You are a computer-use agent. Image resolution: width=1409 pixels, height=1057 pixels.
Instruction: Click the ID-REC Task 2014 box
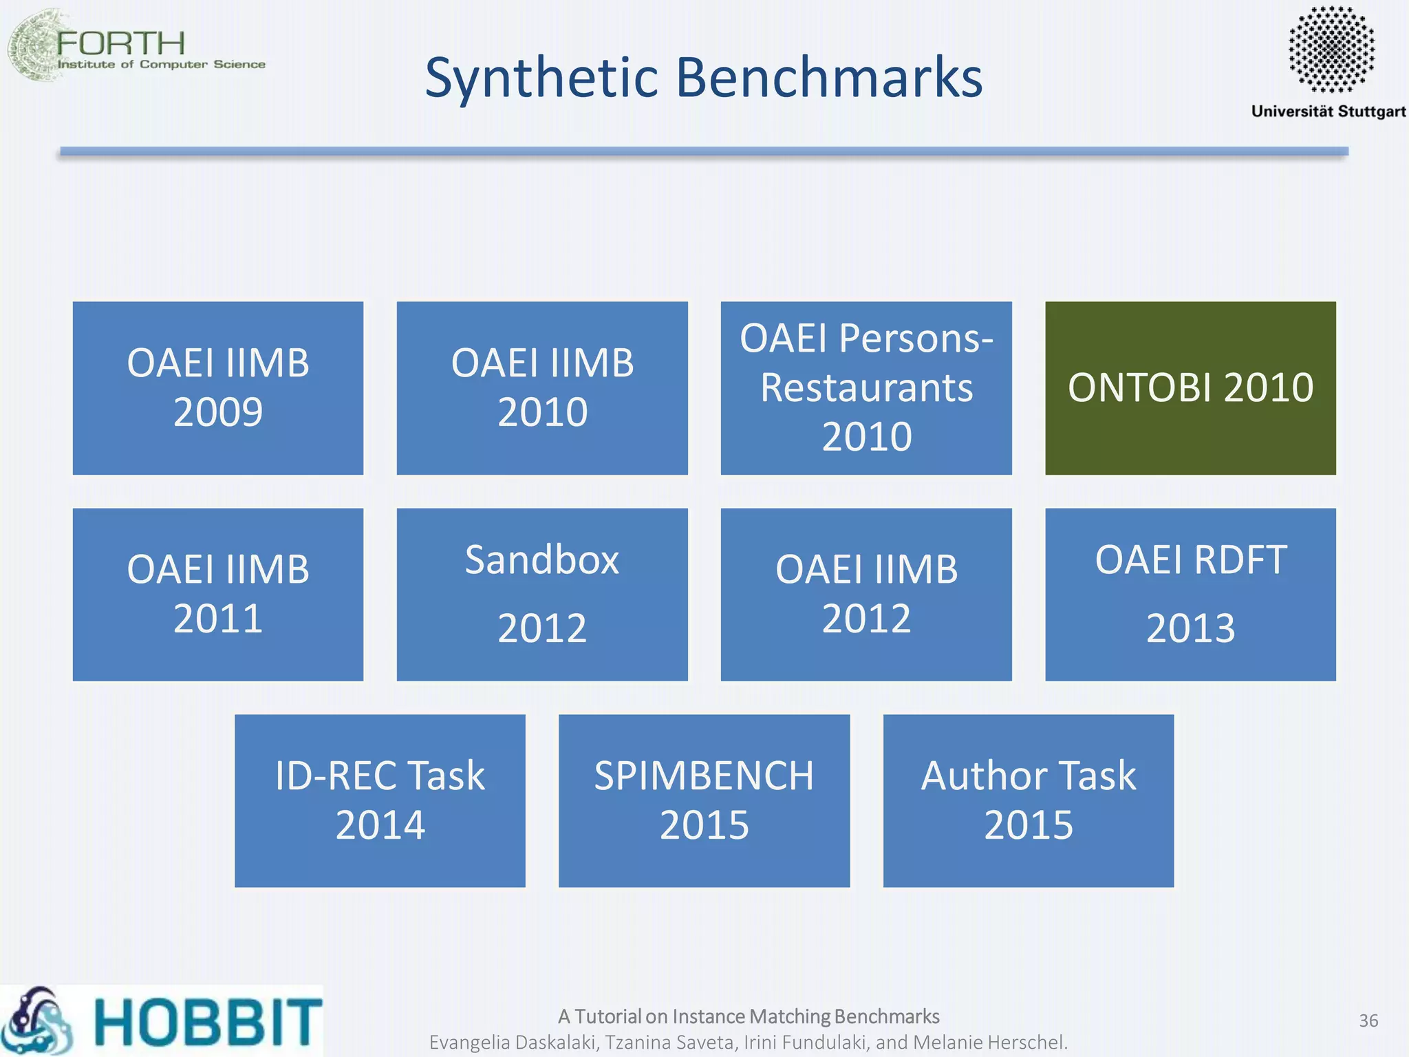tap(380, 800)
